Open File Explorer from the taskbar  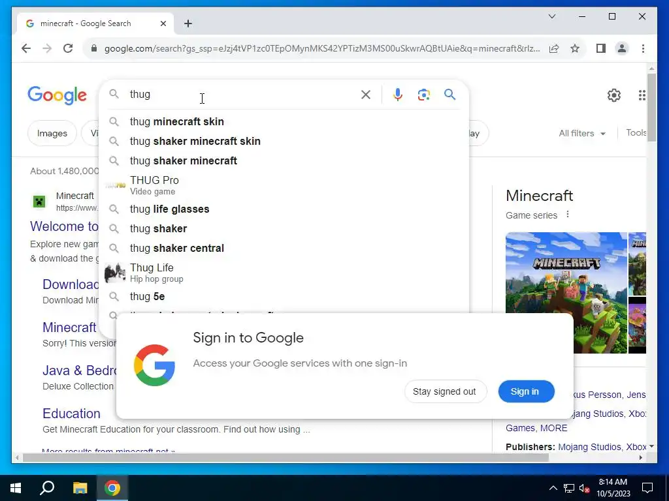pyautogui.click(x=80, y=488)
